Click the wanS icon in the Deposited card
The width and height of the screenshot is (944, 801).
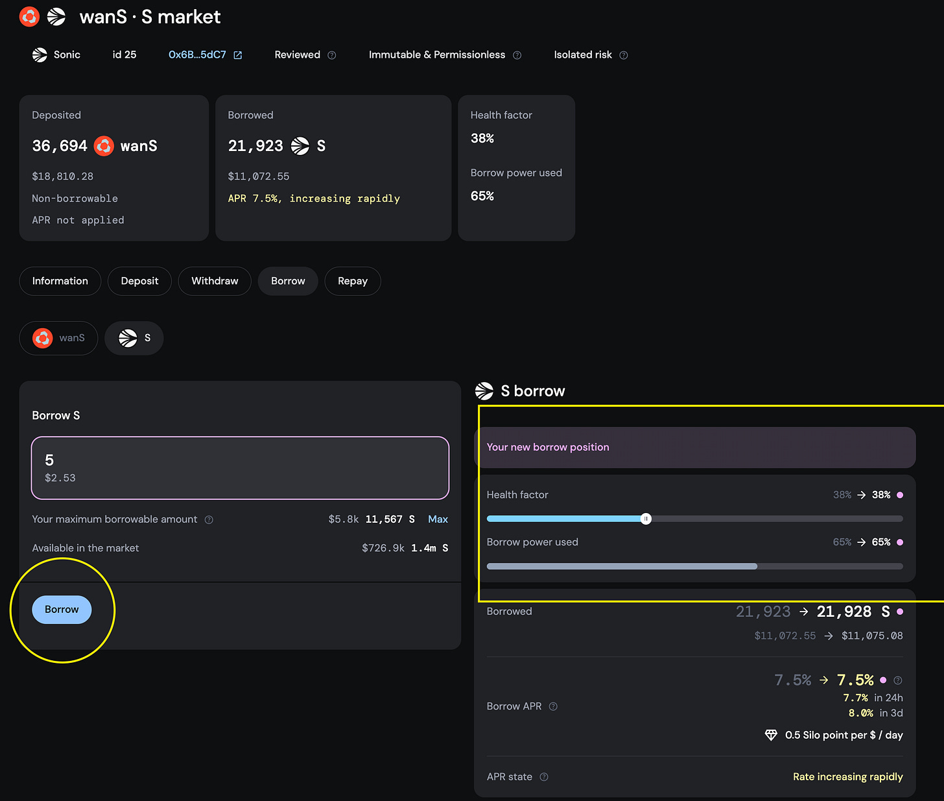pyautogui.click(x=104, y=146)
